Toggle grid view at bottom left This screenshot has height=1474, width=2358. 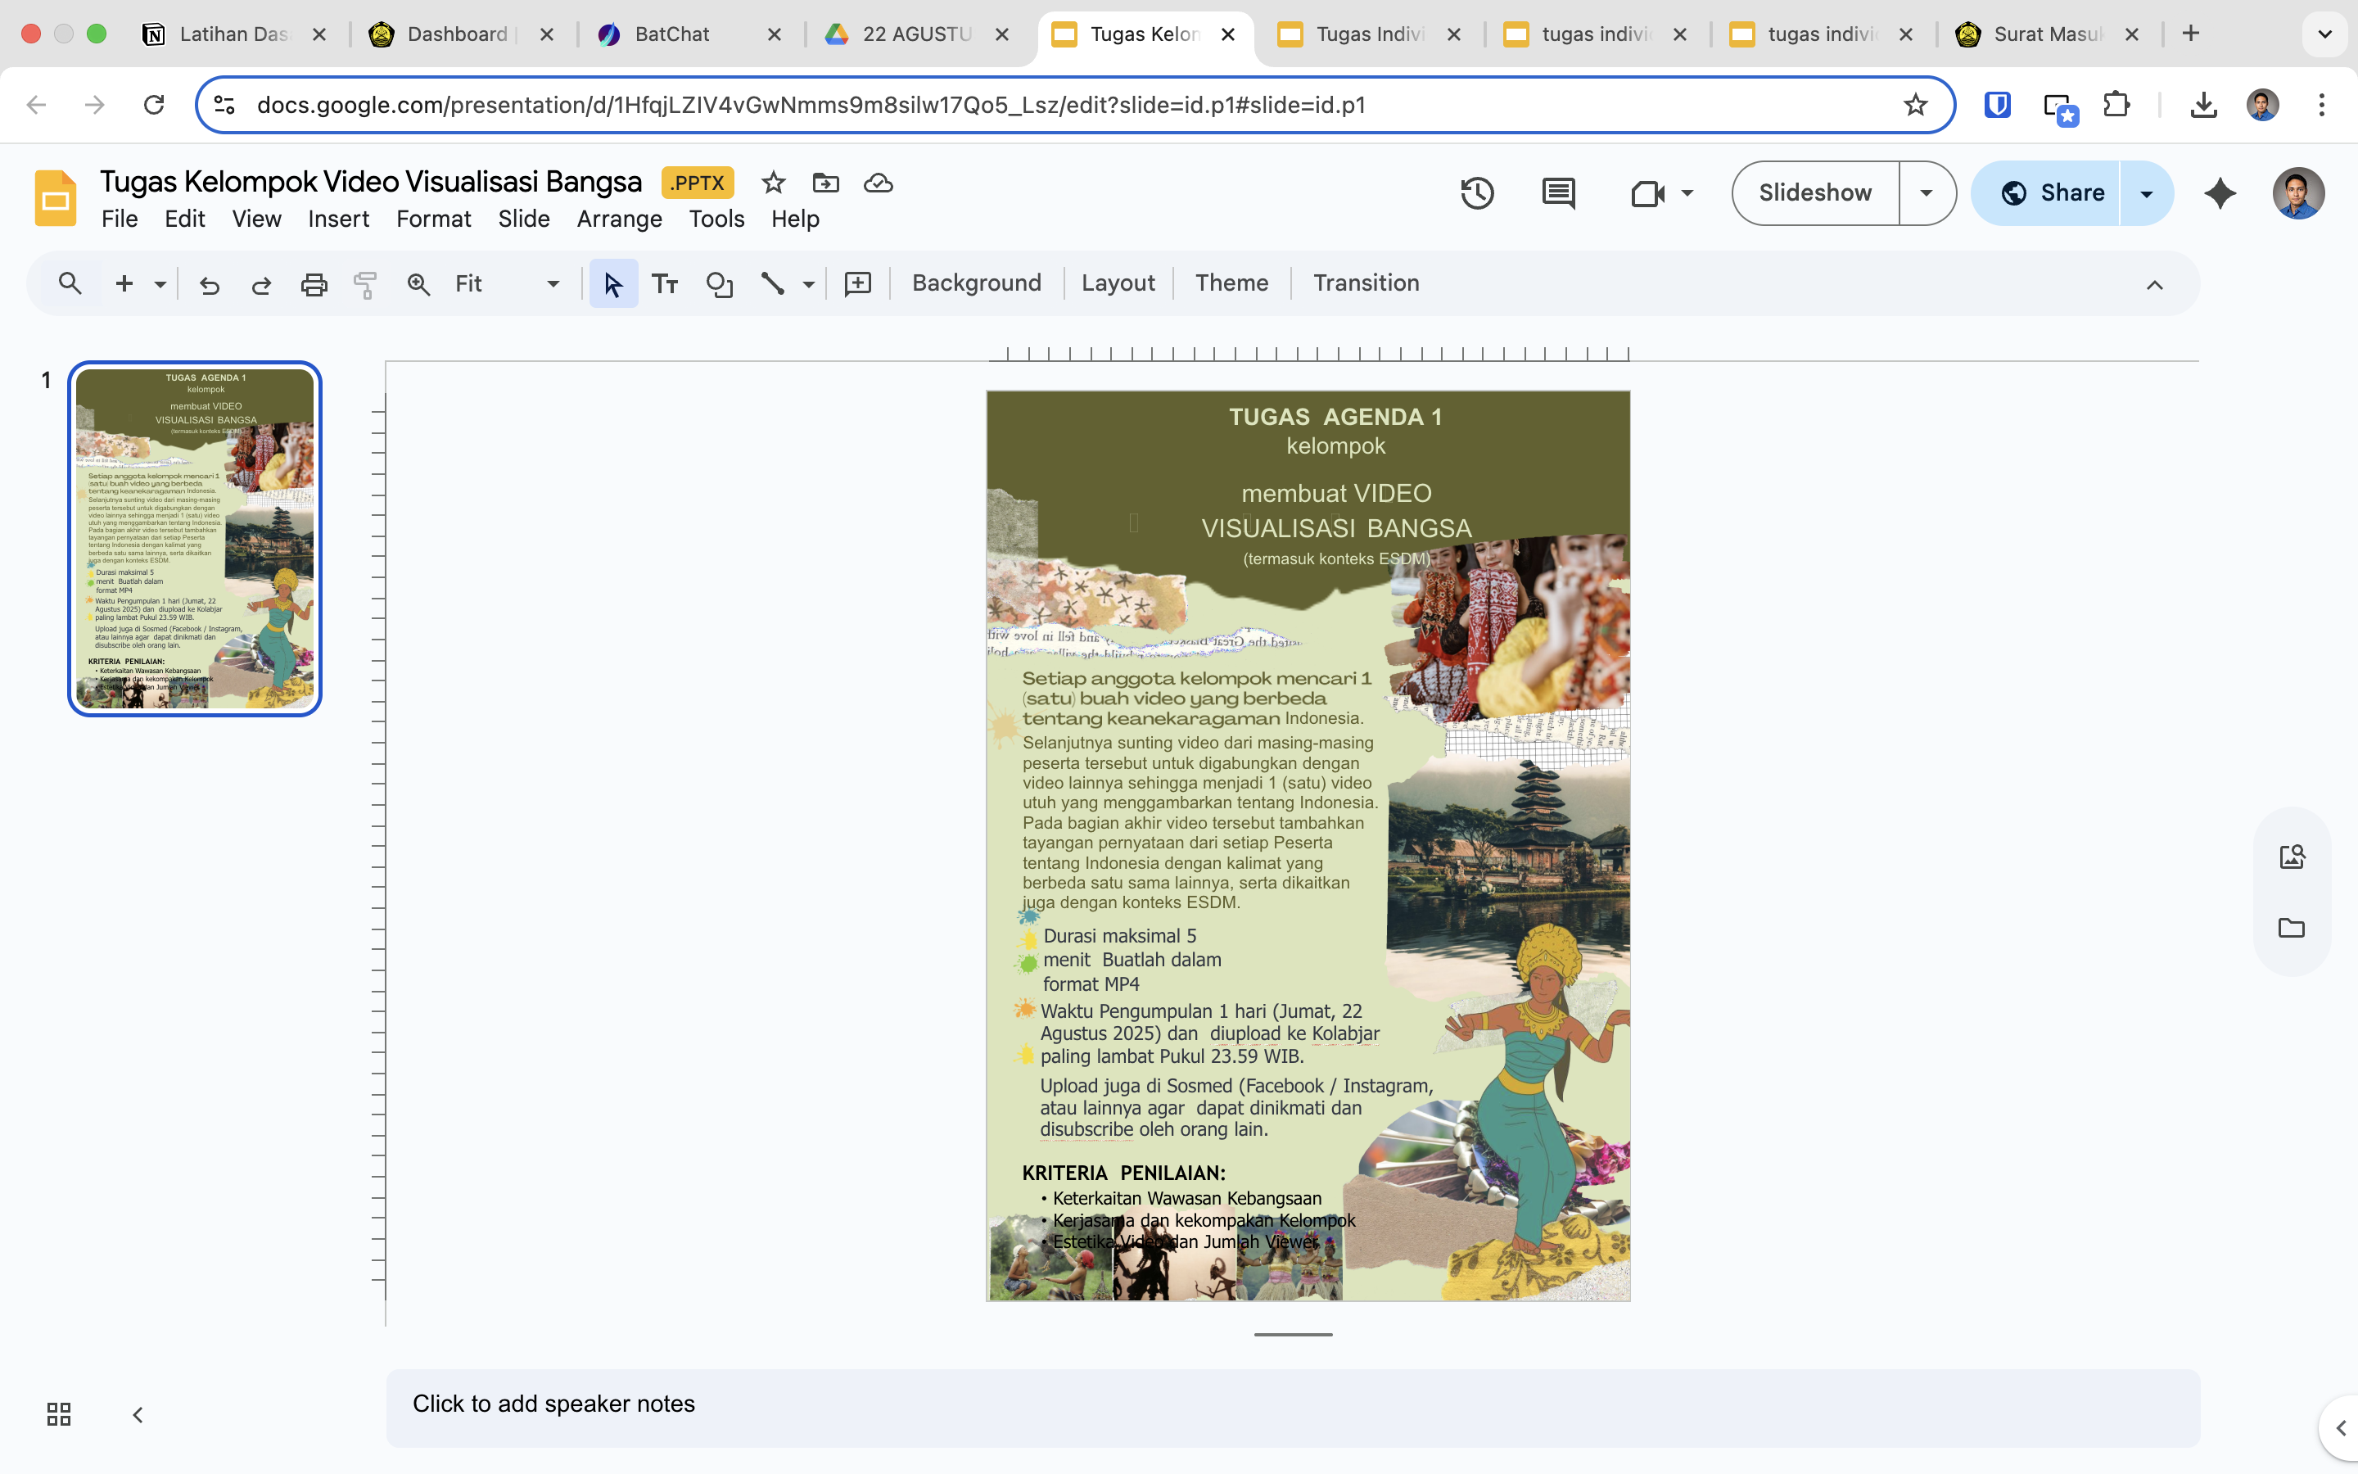58,1413
